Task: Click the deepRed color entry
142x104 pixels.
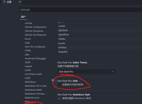Action: (63, 52)
